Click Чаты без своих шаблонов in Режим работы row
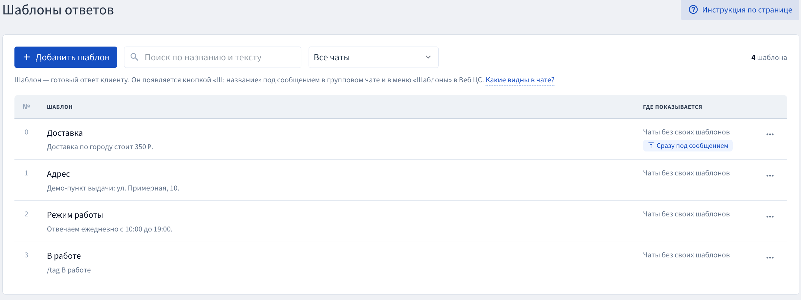 [686, 214]
